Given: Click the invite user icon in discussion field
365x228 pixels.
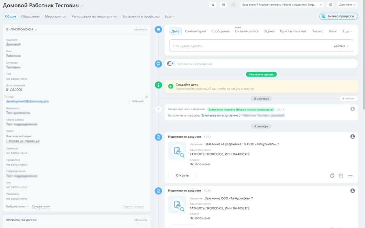Looking at the screenshot, I should point(170,64).
